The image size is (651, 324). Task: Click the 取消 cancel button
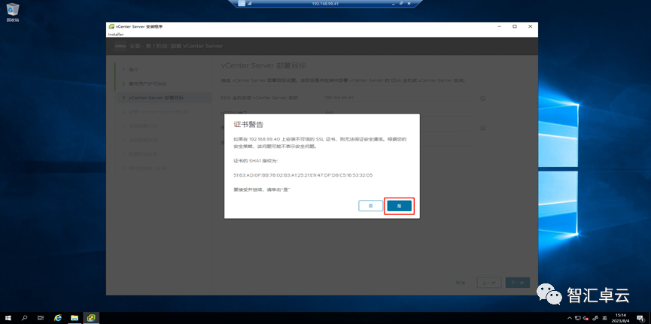tap(461, 283)
